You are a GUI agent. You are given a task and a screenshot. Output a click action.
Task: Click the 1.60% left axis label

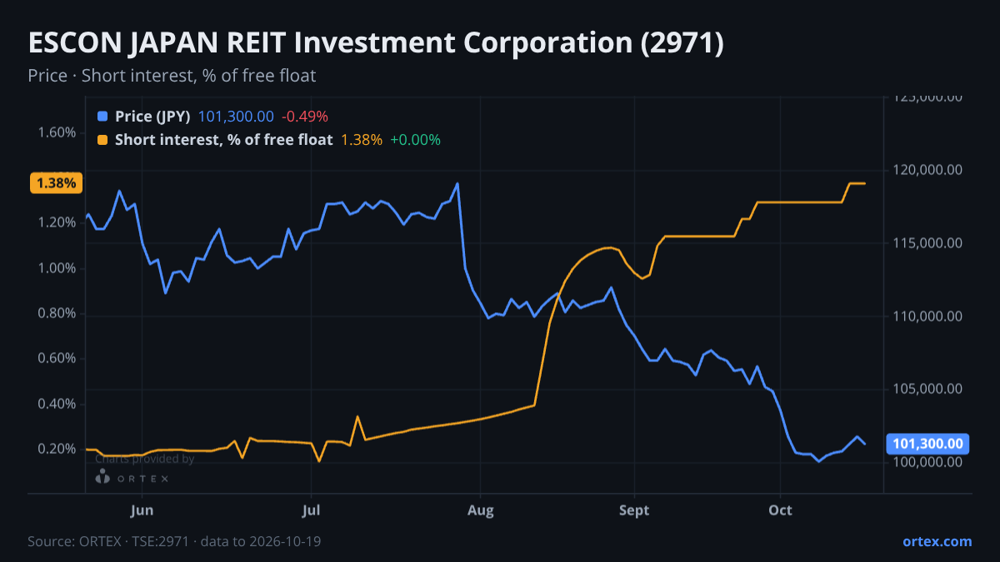tap(57, 132)
